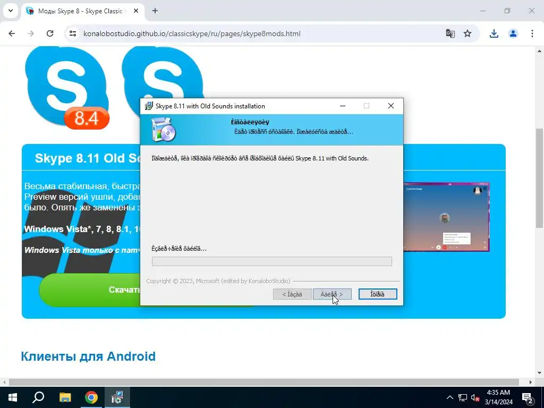Viewport: 544px width, 408px height.
Task: Click the horizontal scroll-right arrow
Action: 531,382
